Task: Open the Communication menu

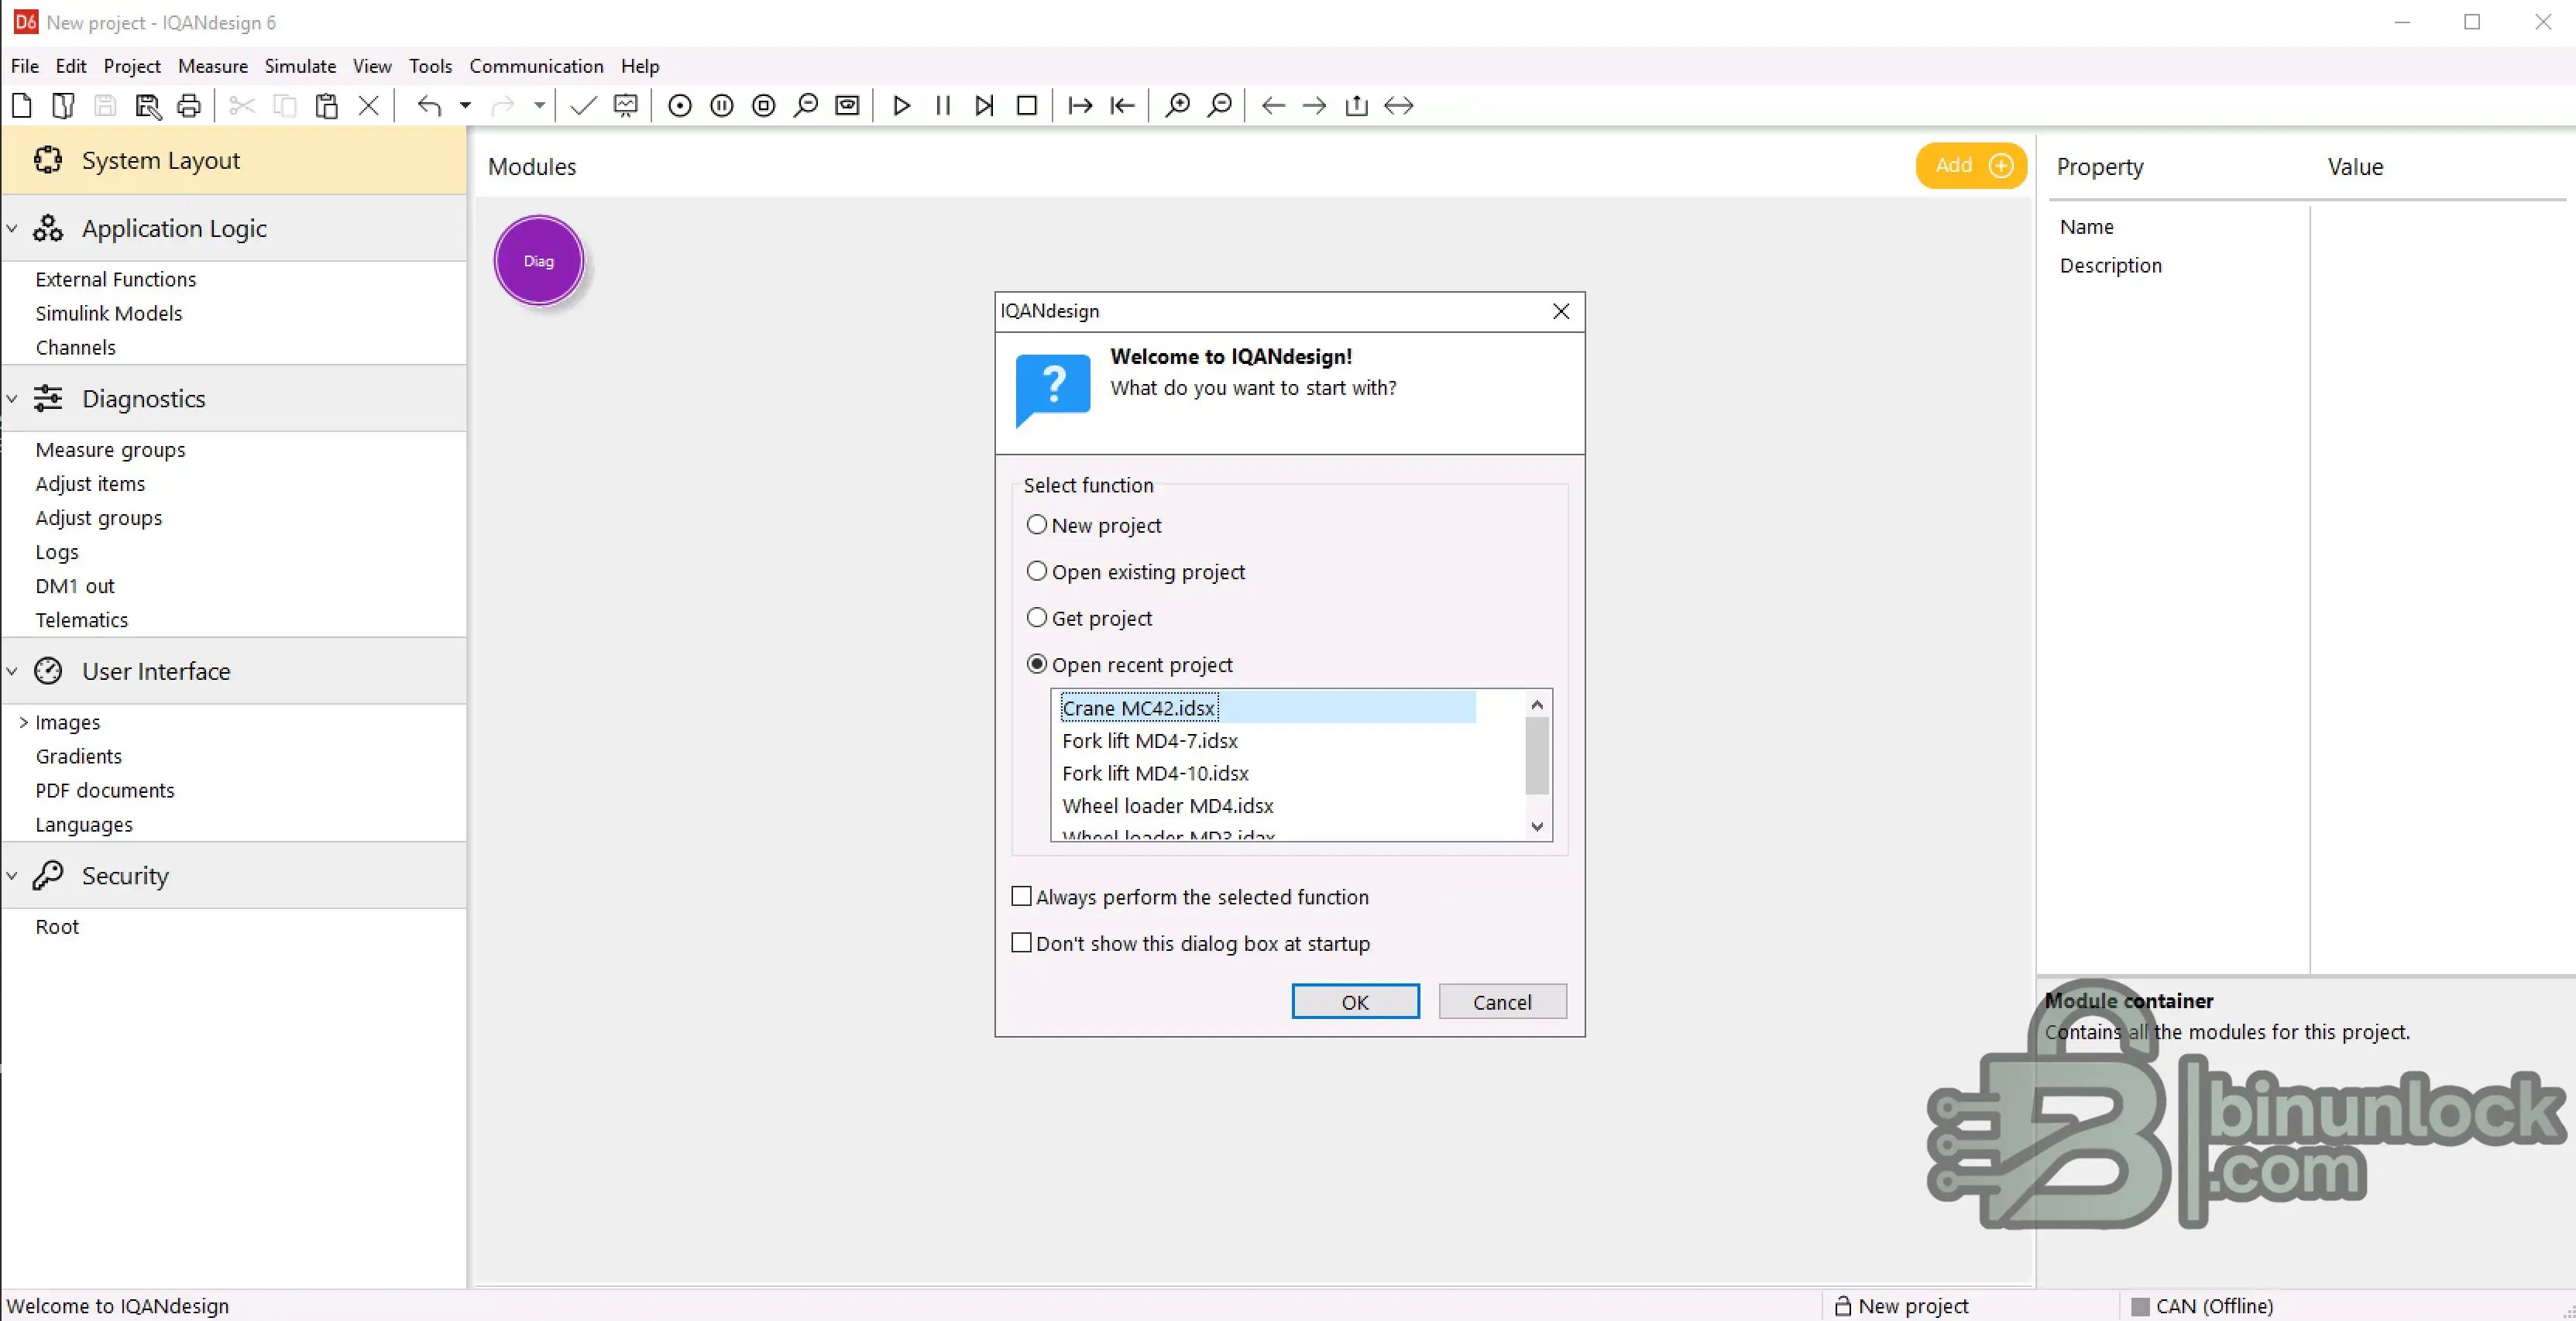Action: tap(536, 66)
